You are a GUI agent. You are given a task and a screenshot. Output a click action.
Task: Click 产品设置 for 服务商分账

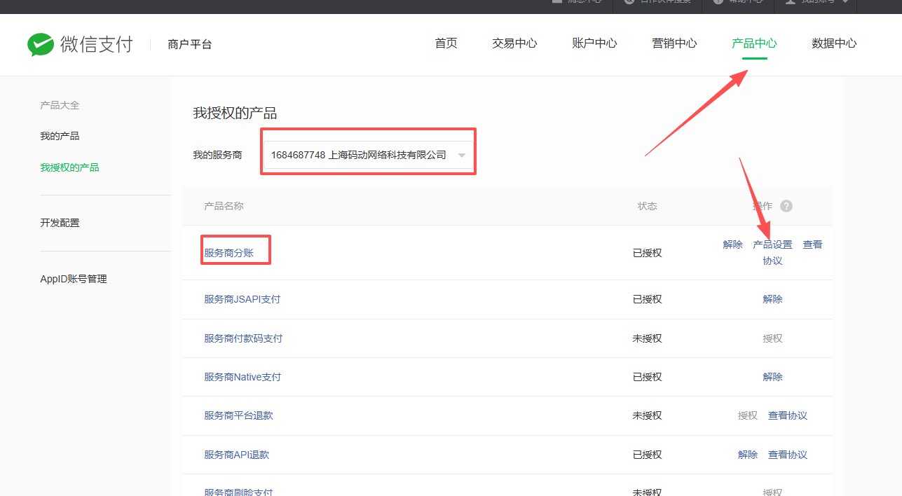(772, 244)
